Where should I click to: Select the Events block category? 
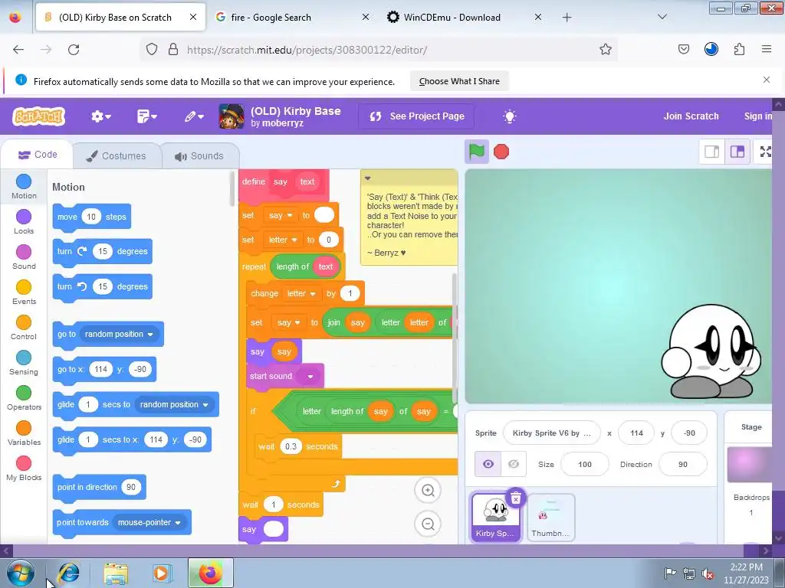24,292
